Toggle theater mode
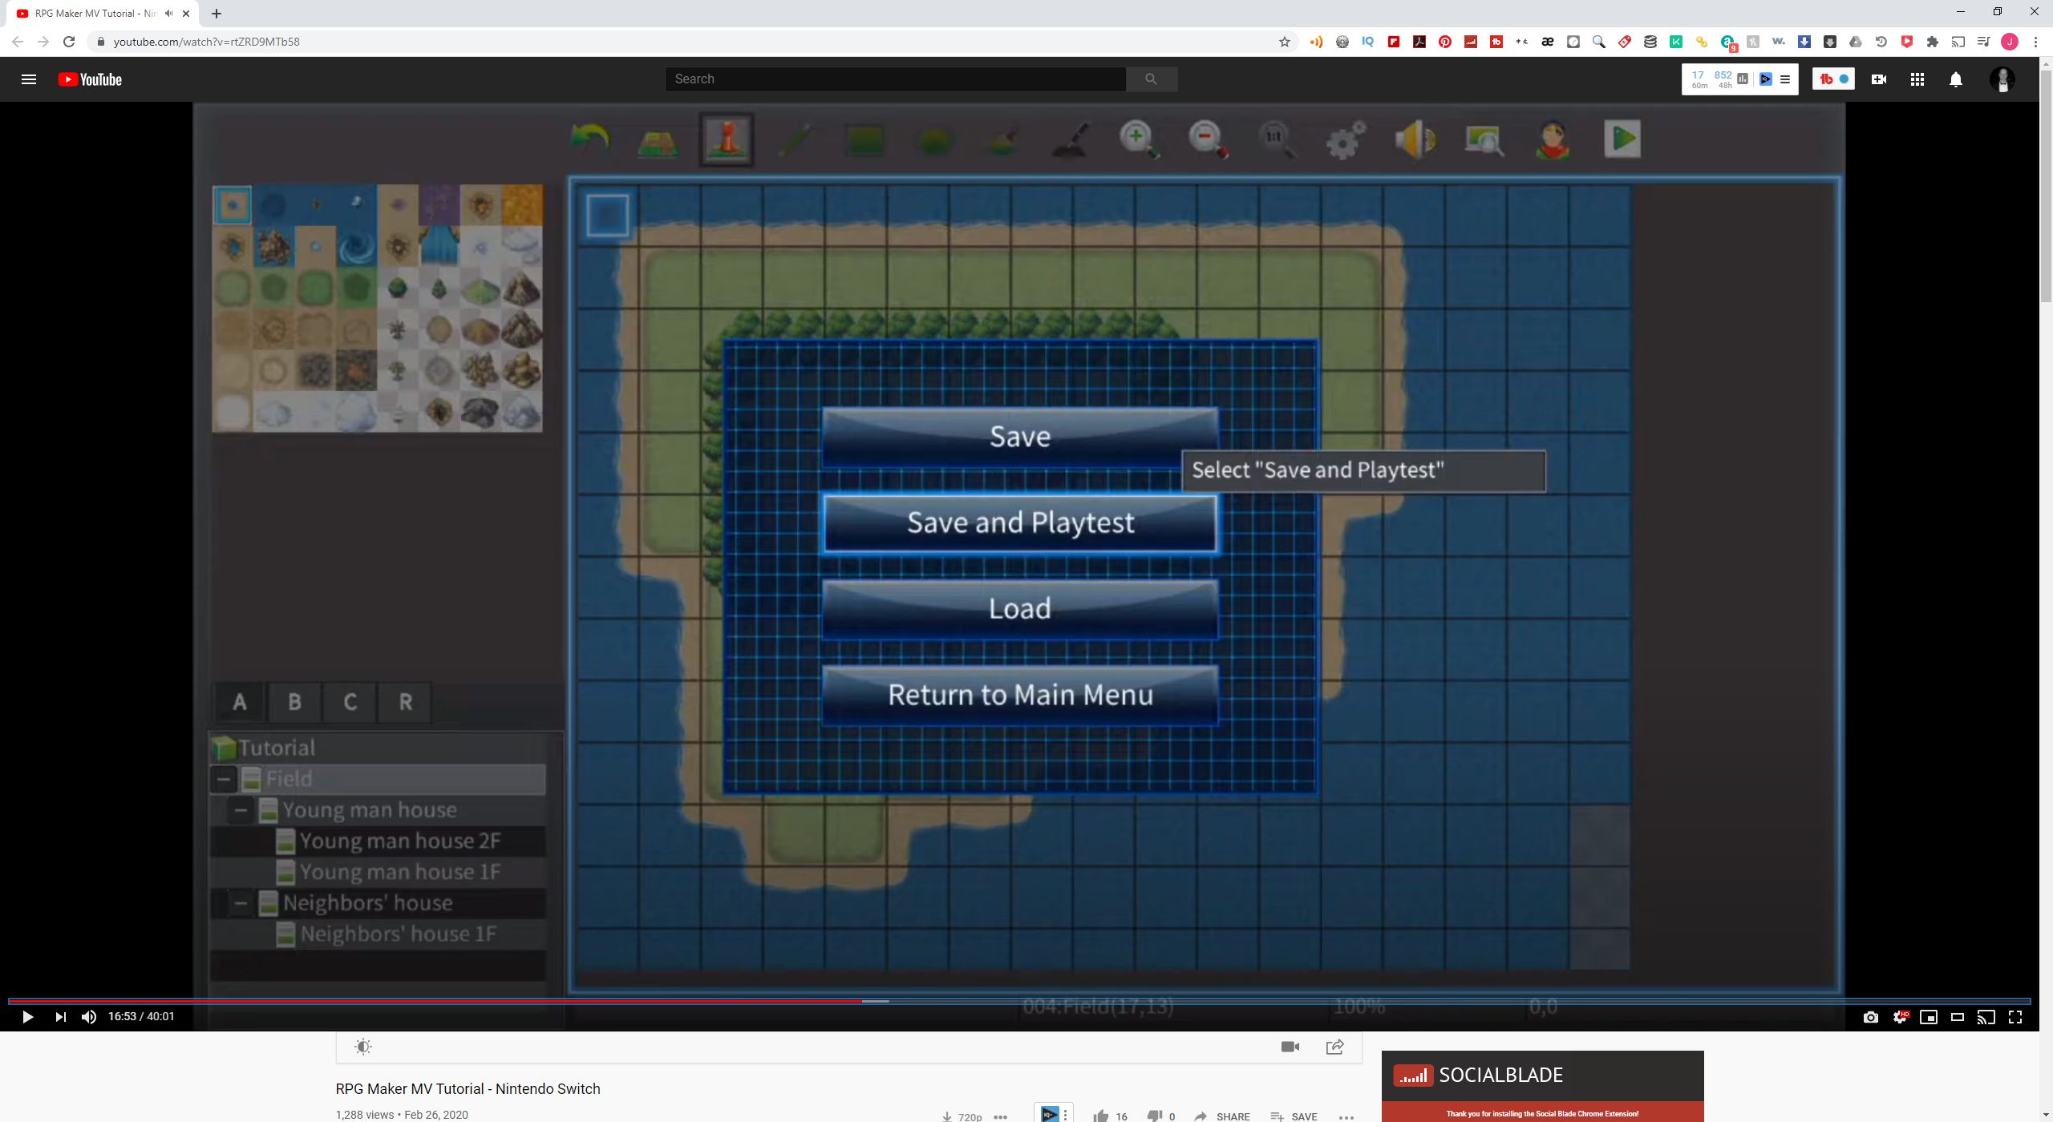 (x=1958, y=1017)
